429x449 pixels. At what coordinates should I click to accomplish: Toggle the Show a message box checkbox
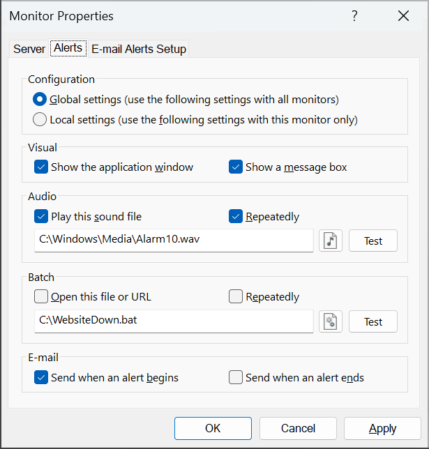[236, 167]
